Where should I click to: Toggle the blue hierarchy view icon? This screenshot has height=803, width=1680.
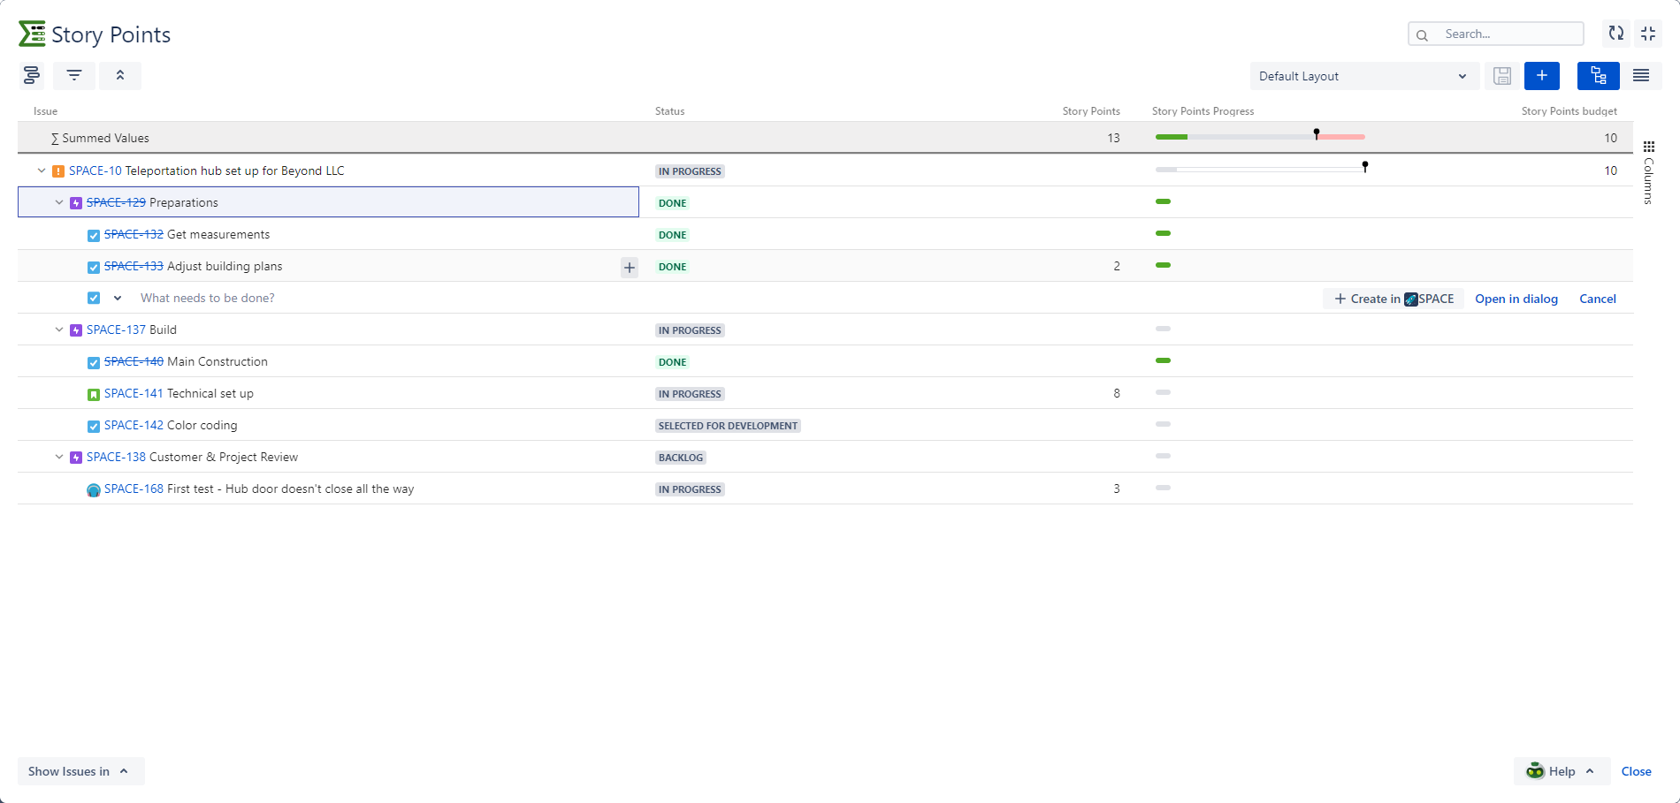(x=1598, y=76)
